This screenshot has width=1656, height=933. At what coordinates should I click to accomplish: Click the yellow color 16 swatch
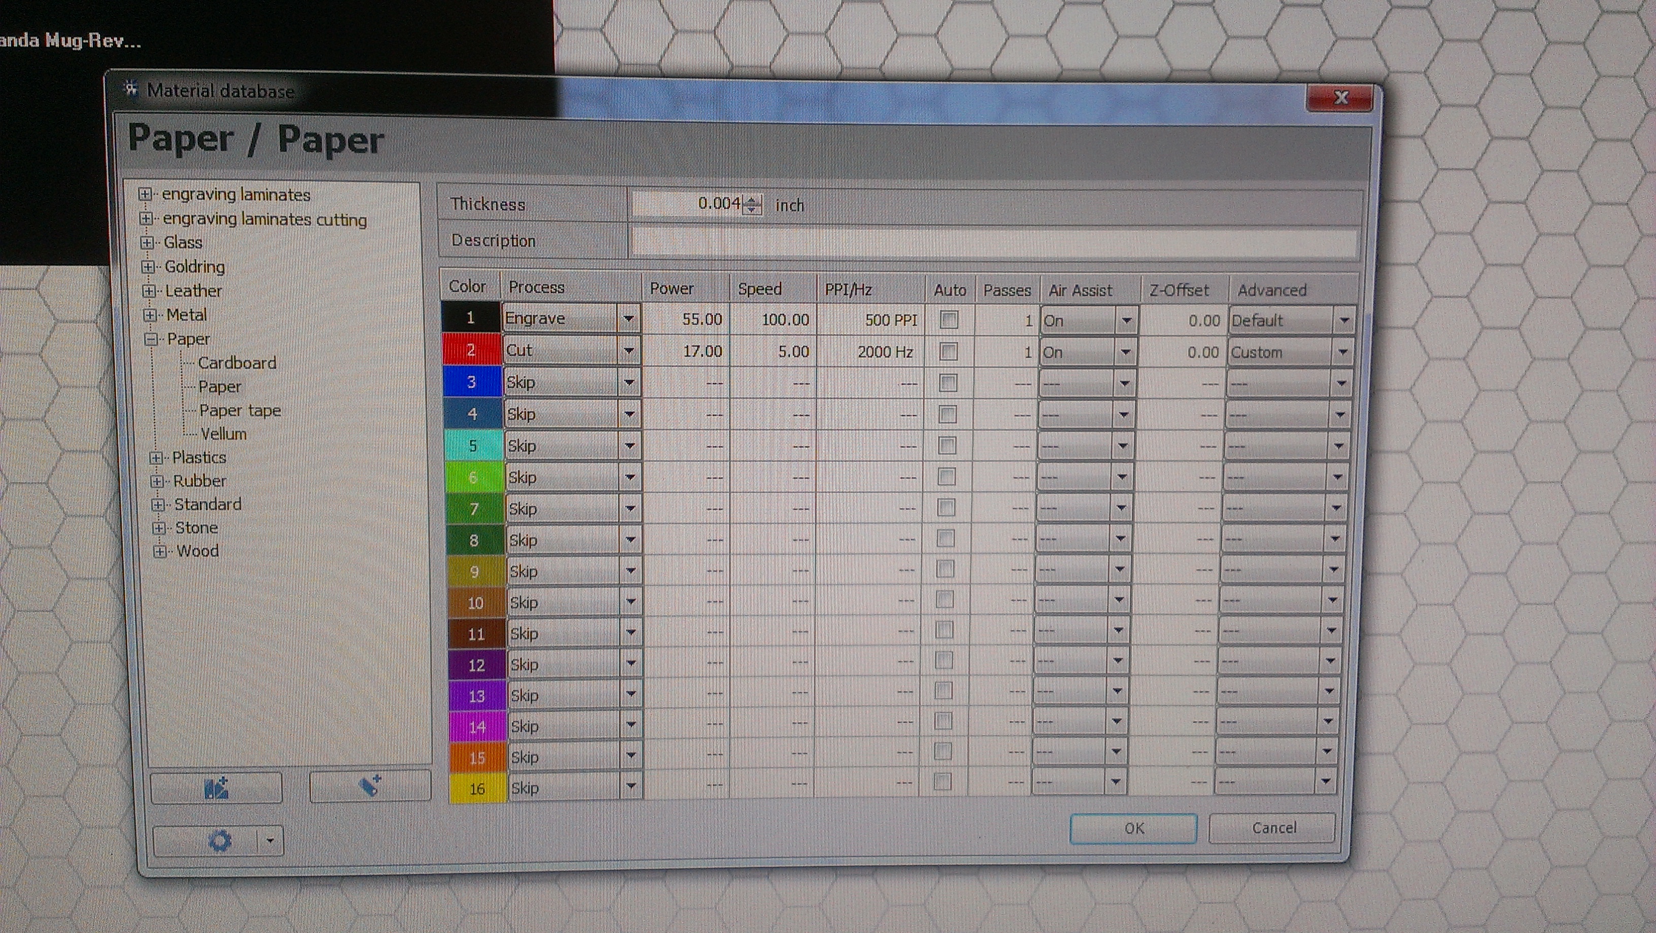tap(477, 788)
